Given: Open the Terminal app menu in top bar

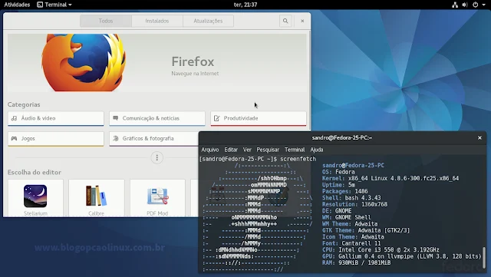Looking at the screenshot, I should coord(54,5).
